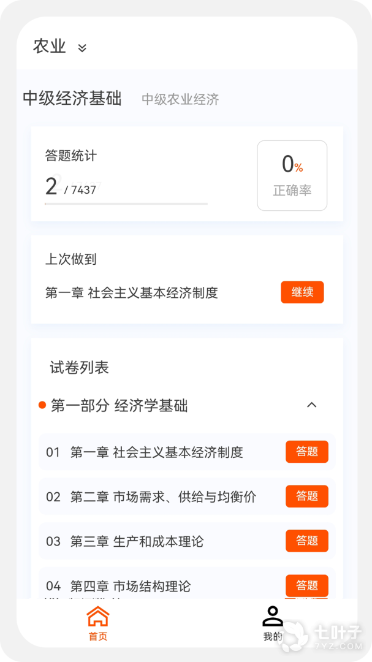Collapse the 第一部分 经济学基础 section
Screen dimensions: 372x662
311,405
